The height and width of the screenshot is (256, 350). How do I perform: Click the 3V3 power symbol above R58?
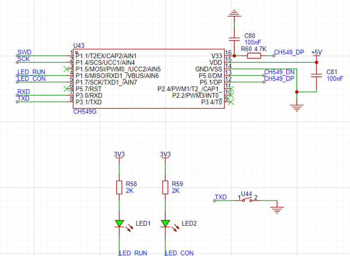(x=119, y=155)
